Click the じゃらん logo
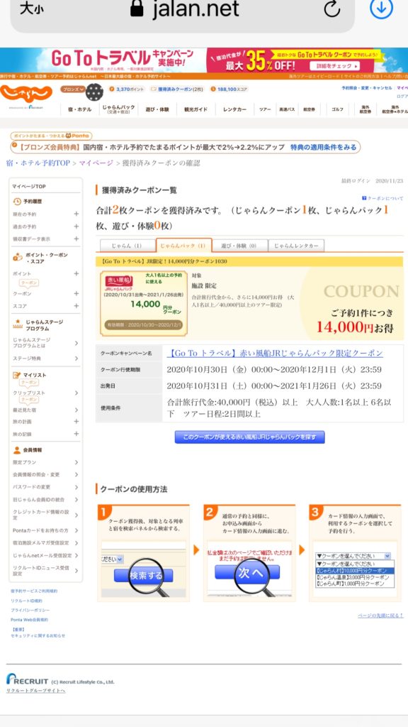The width and height of the screenshot is (408, 727). (x=26, y=93)
